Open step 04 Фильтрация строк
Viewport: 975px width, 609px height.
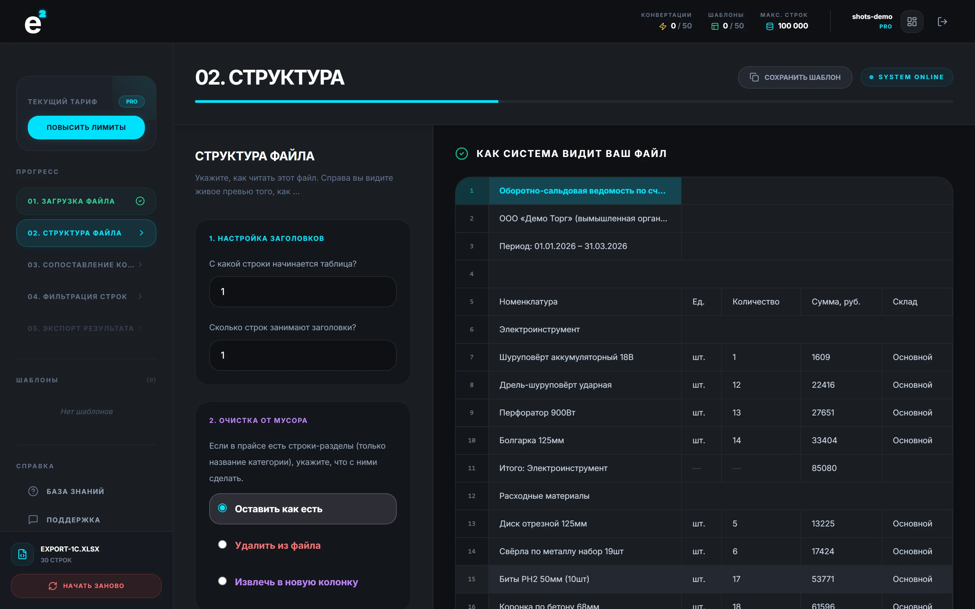[86, 296]
